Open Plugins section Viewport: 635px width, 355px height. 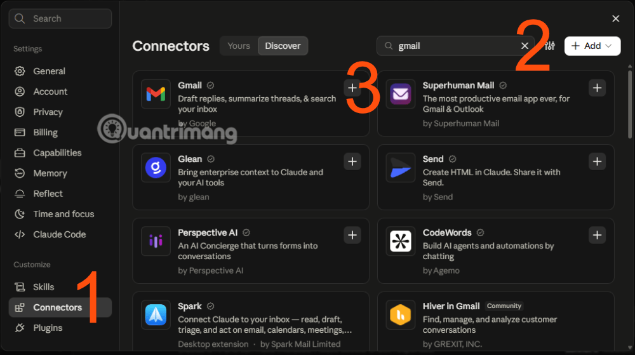click(60, 328)
